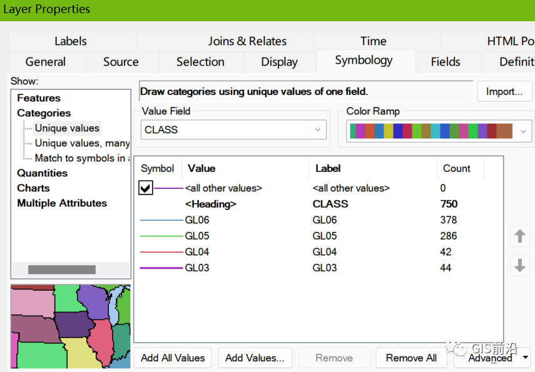This screenshot has height=372, width=535.
Task: Select Categories in the Show list
Action: click(44, 113)
